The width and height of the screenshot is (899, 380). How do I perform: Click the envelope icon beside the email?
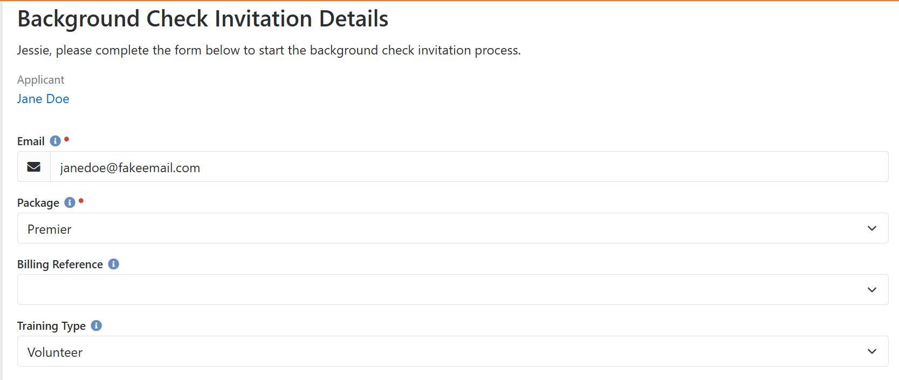click(34, 167)
